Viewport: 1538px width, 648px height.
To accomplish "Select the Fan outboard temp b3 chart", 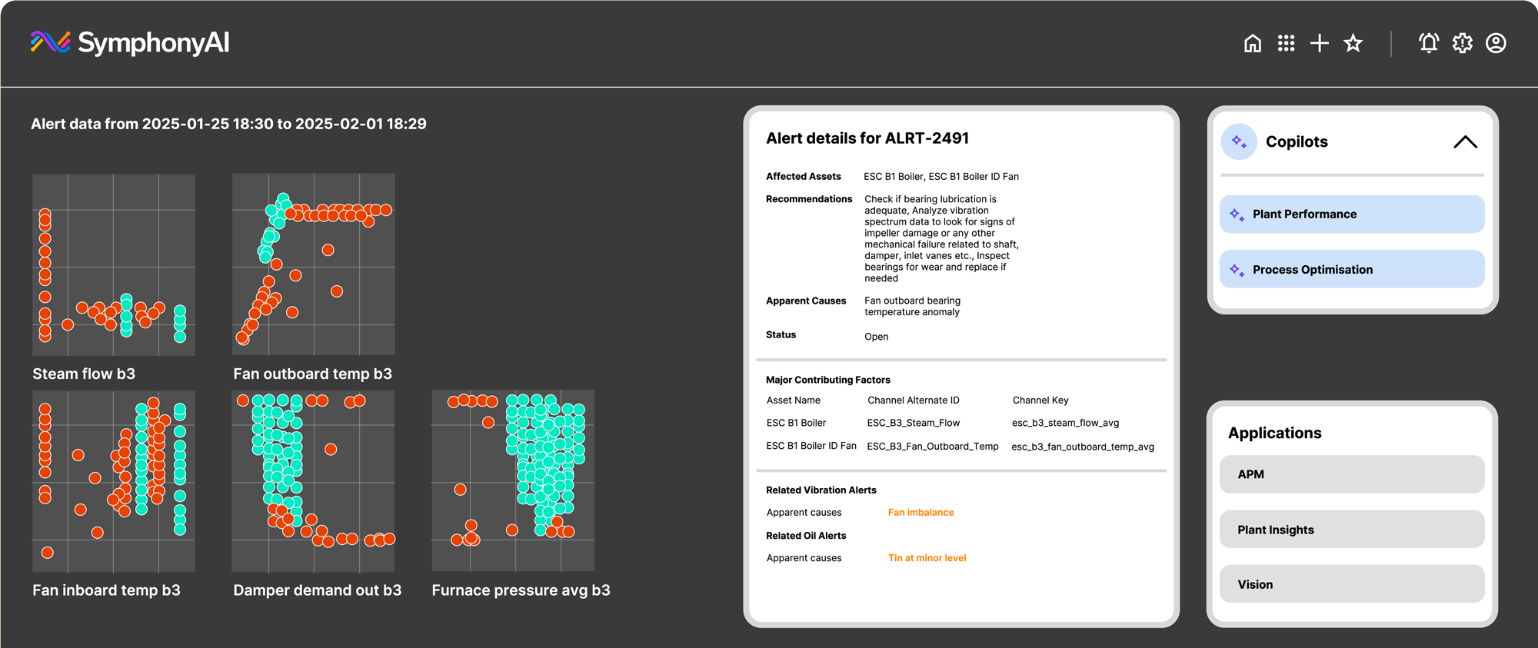I will [x=314, y=264].
